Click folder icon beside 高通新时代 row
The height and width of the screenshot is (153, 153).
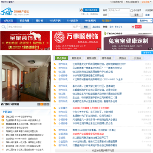pyautogui.click(x=55, y=116)
